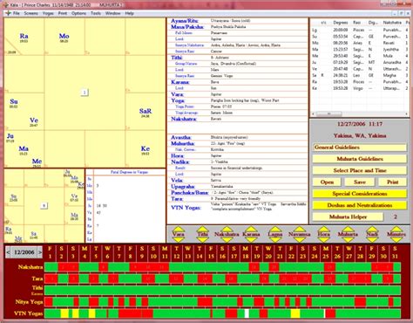Click yellow VTN Yogas block on day 2
Screen dimensions: 413x323
coord(64,313)
